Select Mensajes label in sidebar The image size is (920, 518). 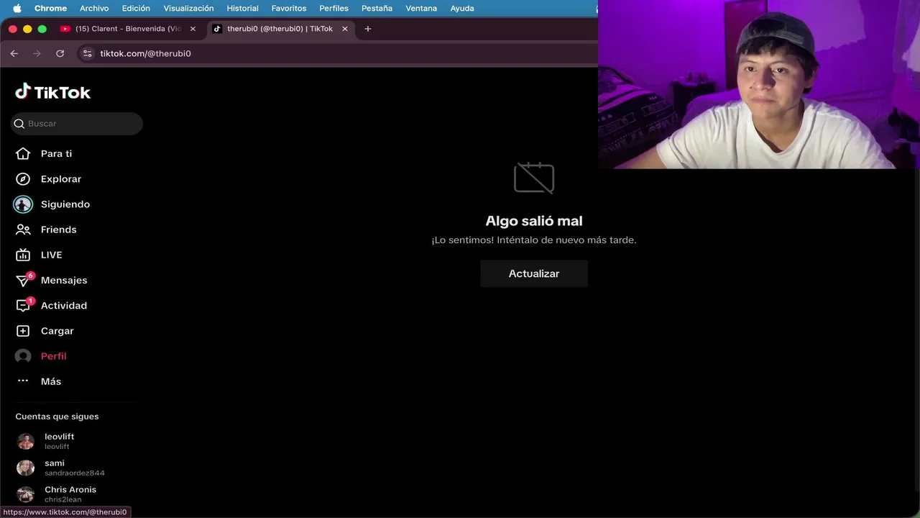[x=64, y=280]
